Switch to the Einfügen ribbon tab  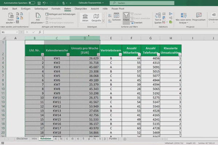[25, 9]
